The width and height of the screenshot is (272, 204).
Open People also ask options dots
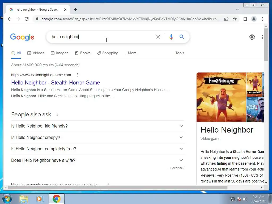click(57, 114)
